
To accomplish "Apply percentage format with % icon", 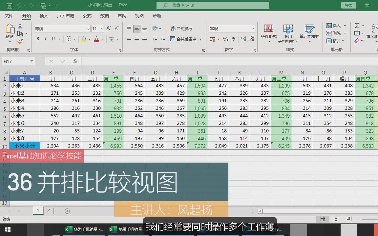I will tap(225, 39).
